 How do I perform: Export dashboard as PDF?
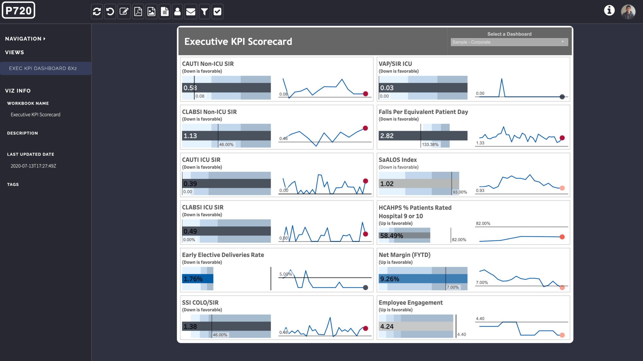138,12
